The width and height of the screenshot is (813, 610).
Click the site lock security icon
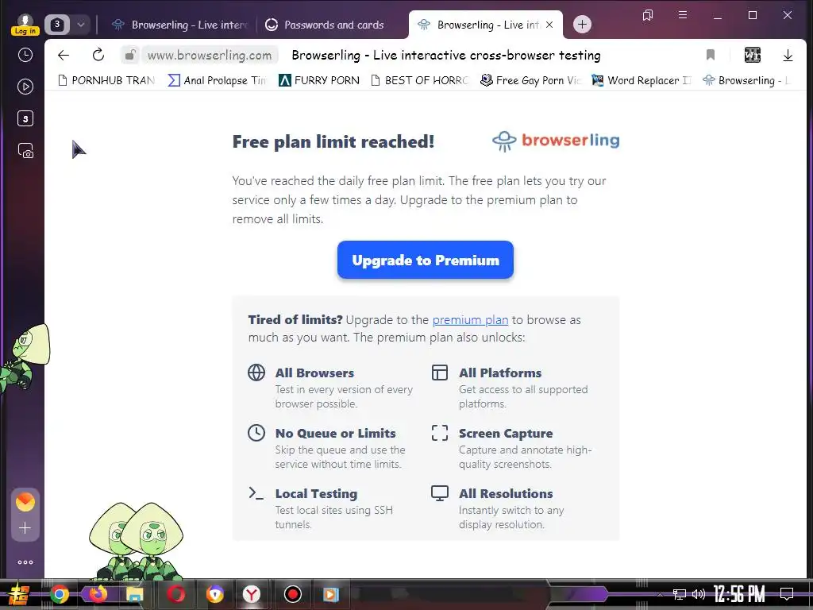click(x=131, y=55)
